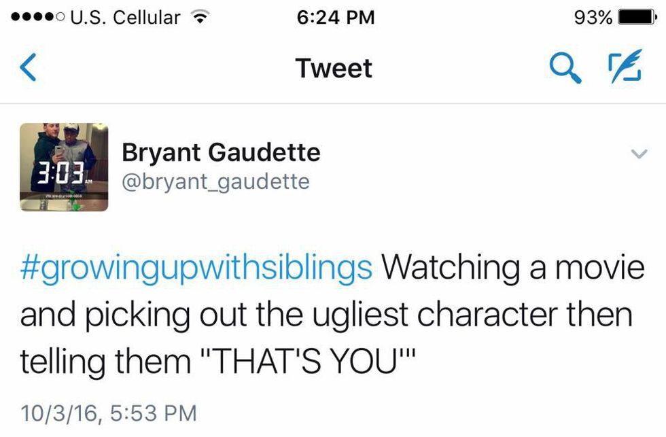The height and width of the screenshot is (437, 666).
Task: Click the Bryant Gaudette display name
Action: click(x=221, y=152)
